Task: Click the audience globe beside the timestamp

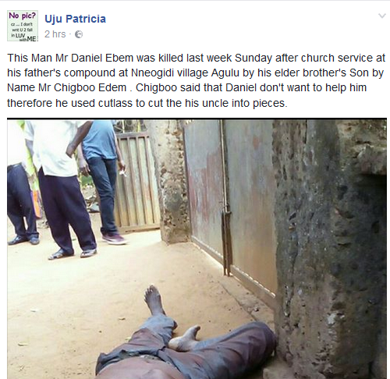Action: 79,34
